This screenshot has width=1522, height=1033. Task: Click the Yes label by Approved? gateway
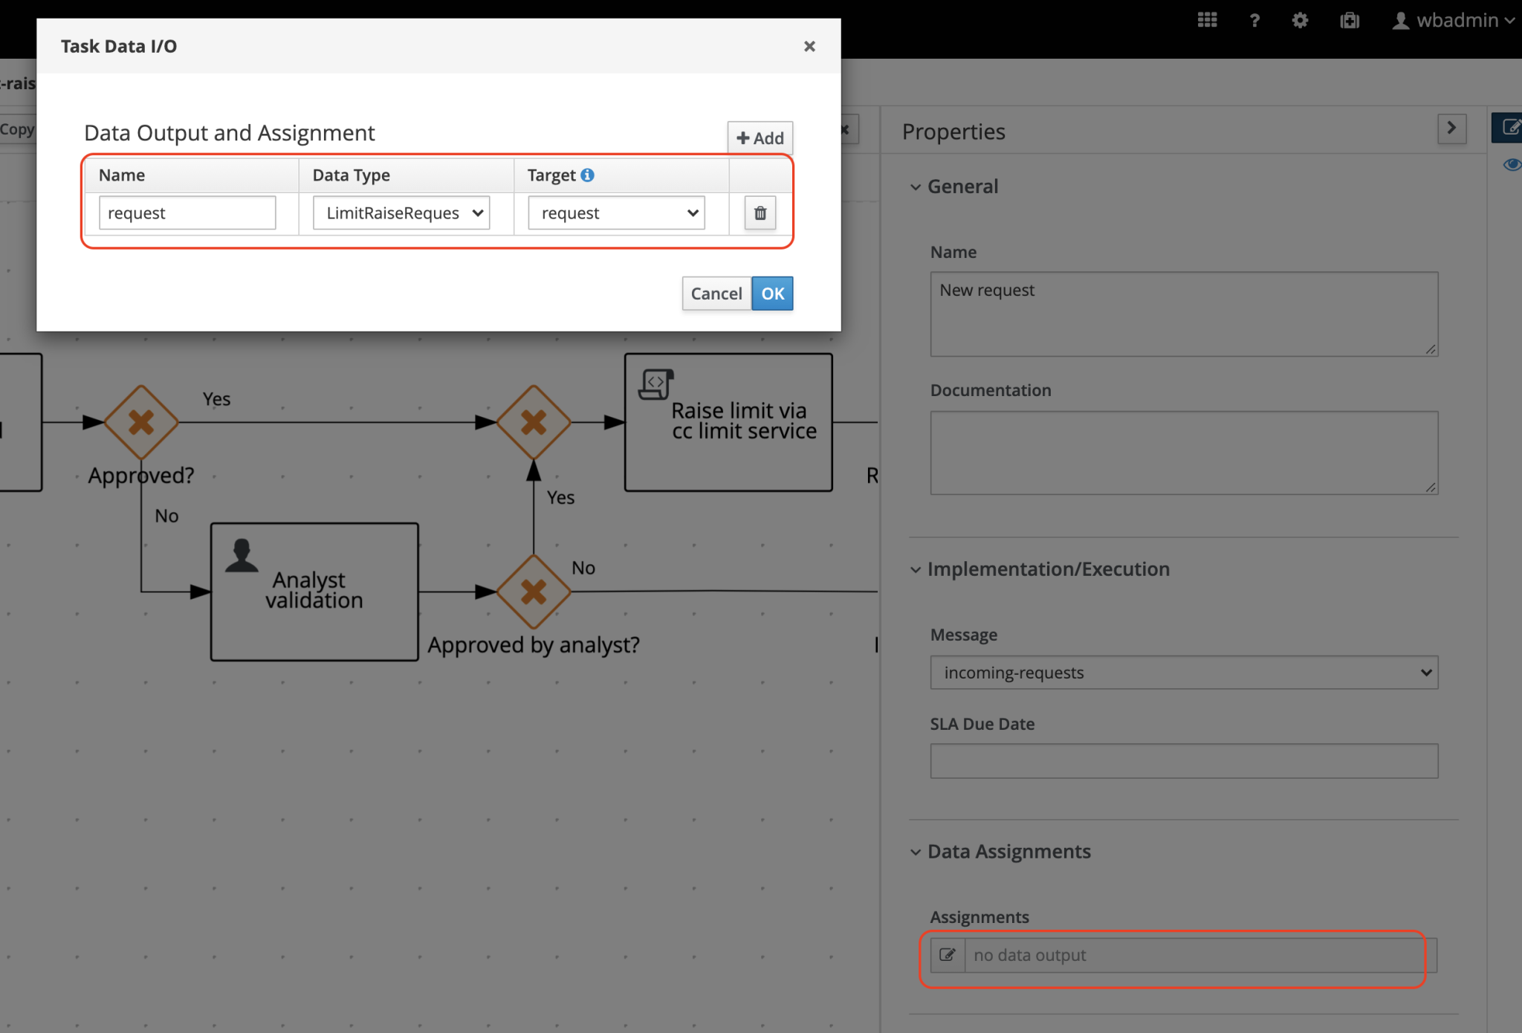point(216,399)
